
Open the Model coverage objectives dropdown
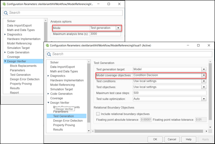[204, 75]
